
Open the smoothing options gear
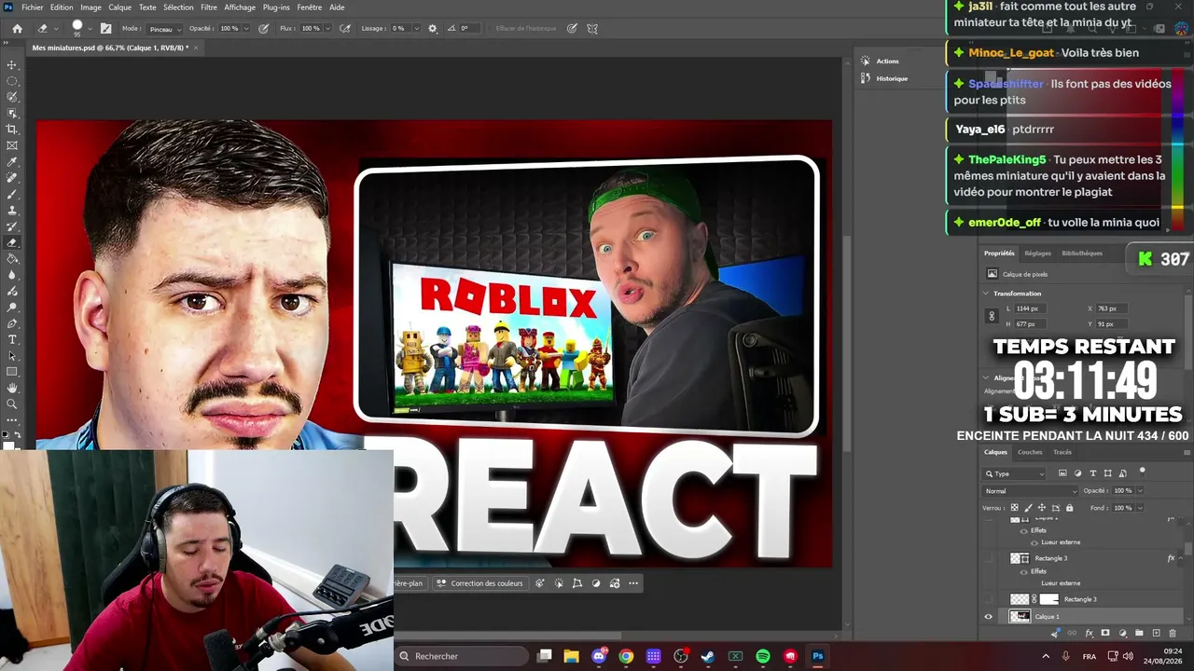click(x=432, y=29)
